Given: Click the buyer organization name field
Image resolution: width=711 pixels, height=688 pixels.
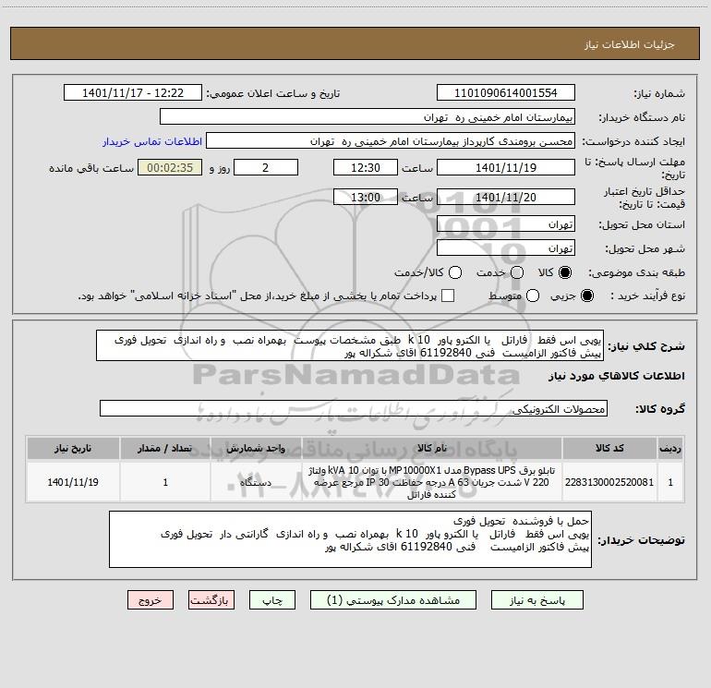Looking at the screenshot, I should pyautogui.click(x=368, y=116).
